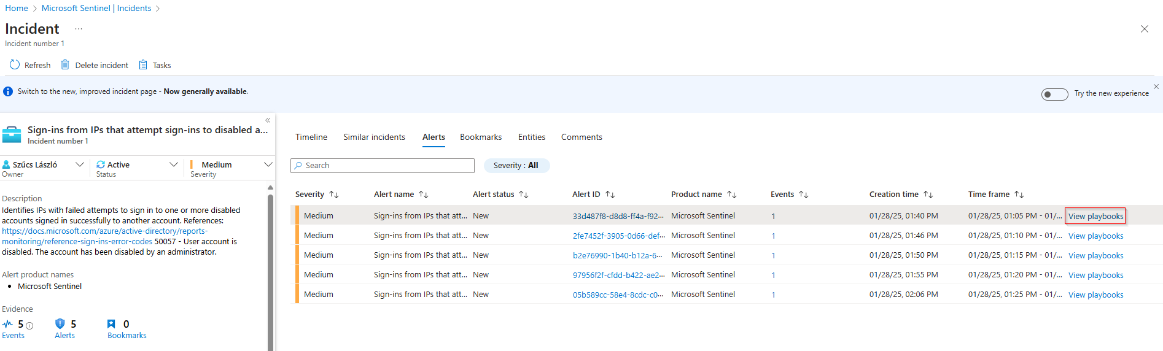Expand the Active status dropdown
Screen dimensions: 1163x351
[x=173, y=164]
